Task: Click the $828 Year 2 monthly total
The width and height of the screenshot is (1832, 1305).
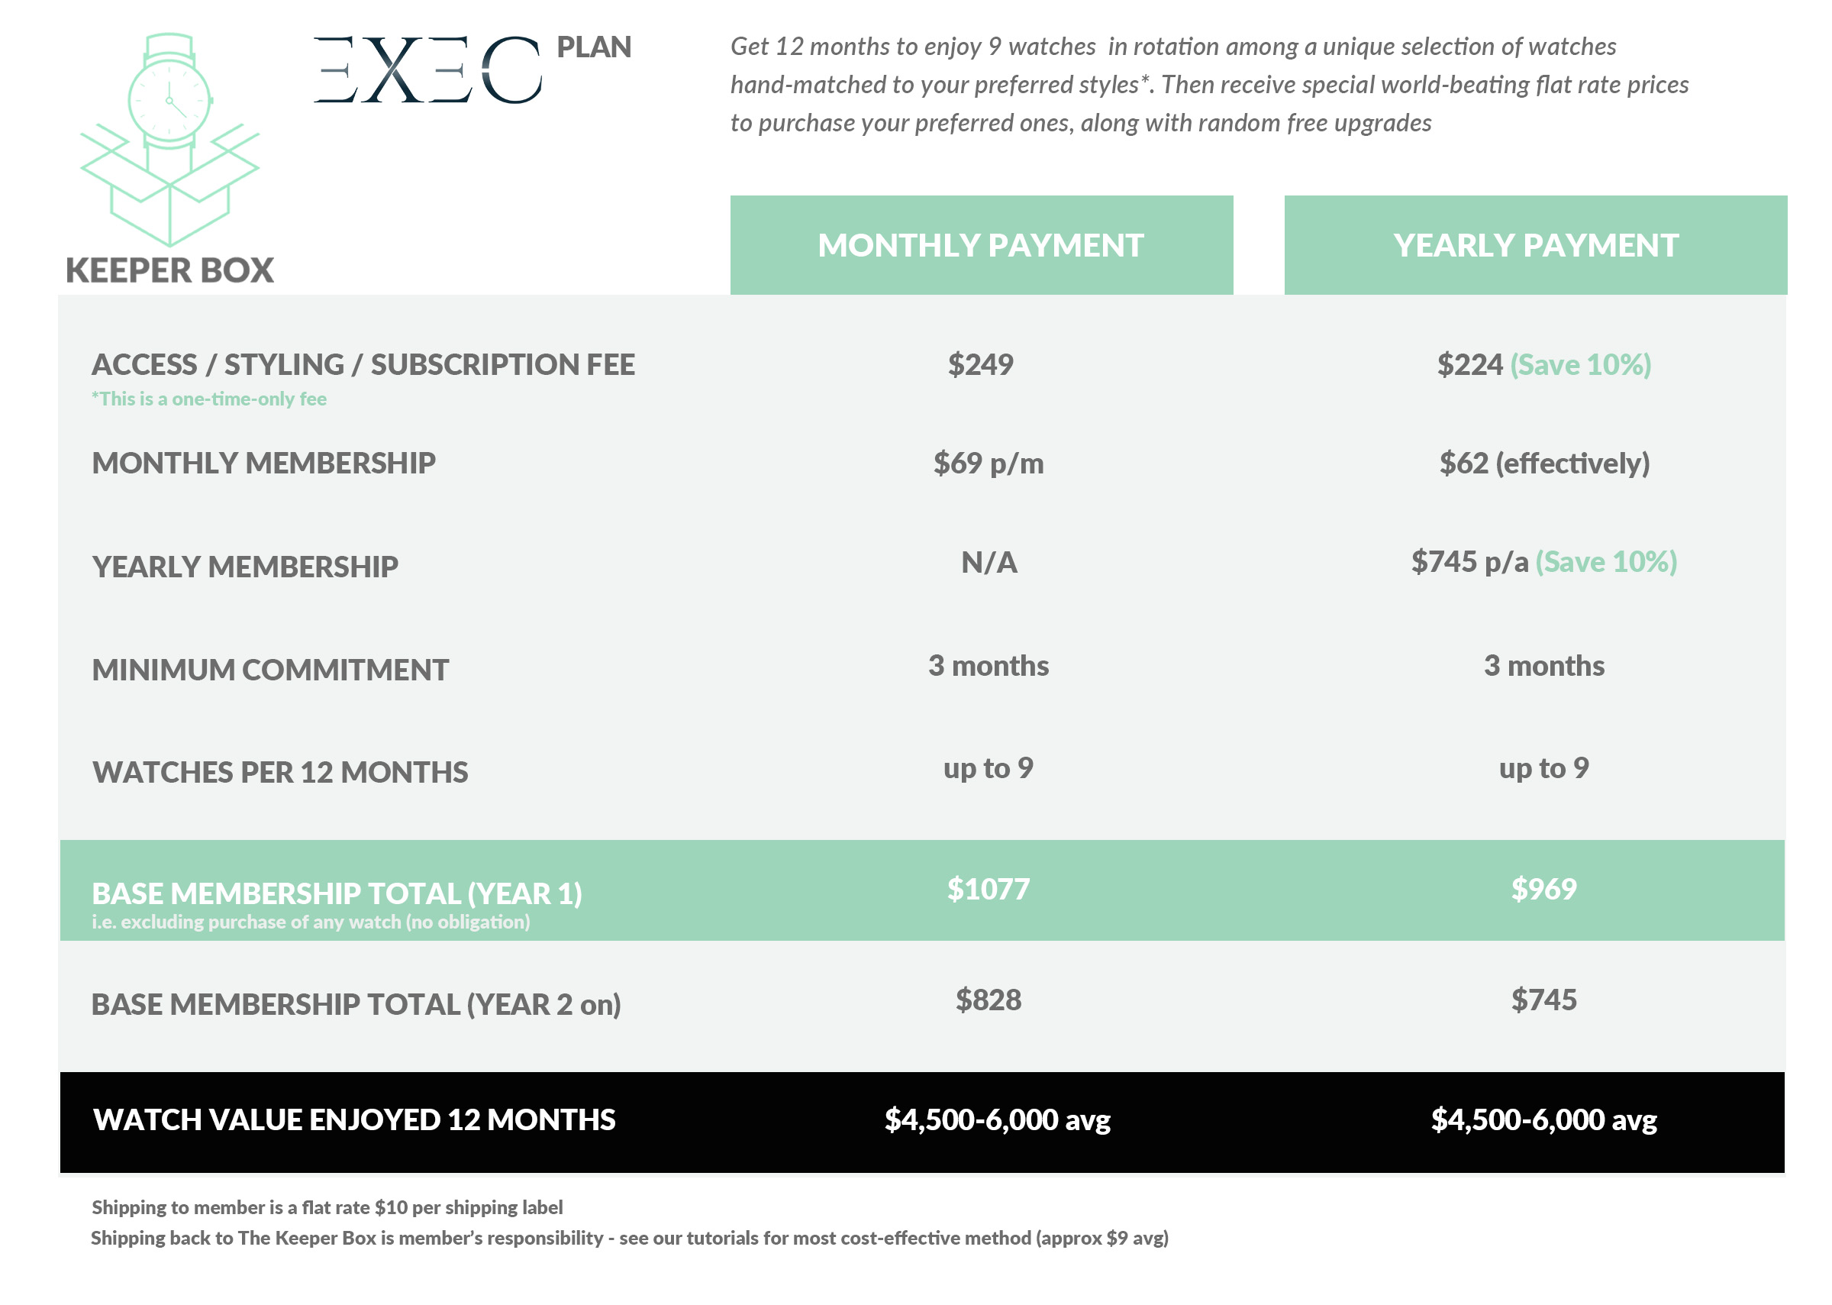Action: coord(988,1000)
